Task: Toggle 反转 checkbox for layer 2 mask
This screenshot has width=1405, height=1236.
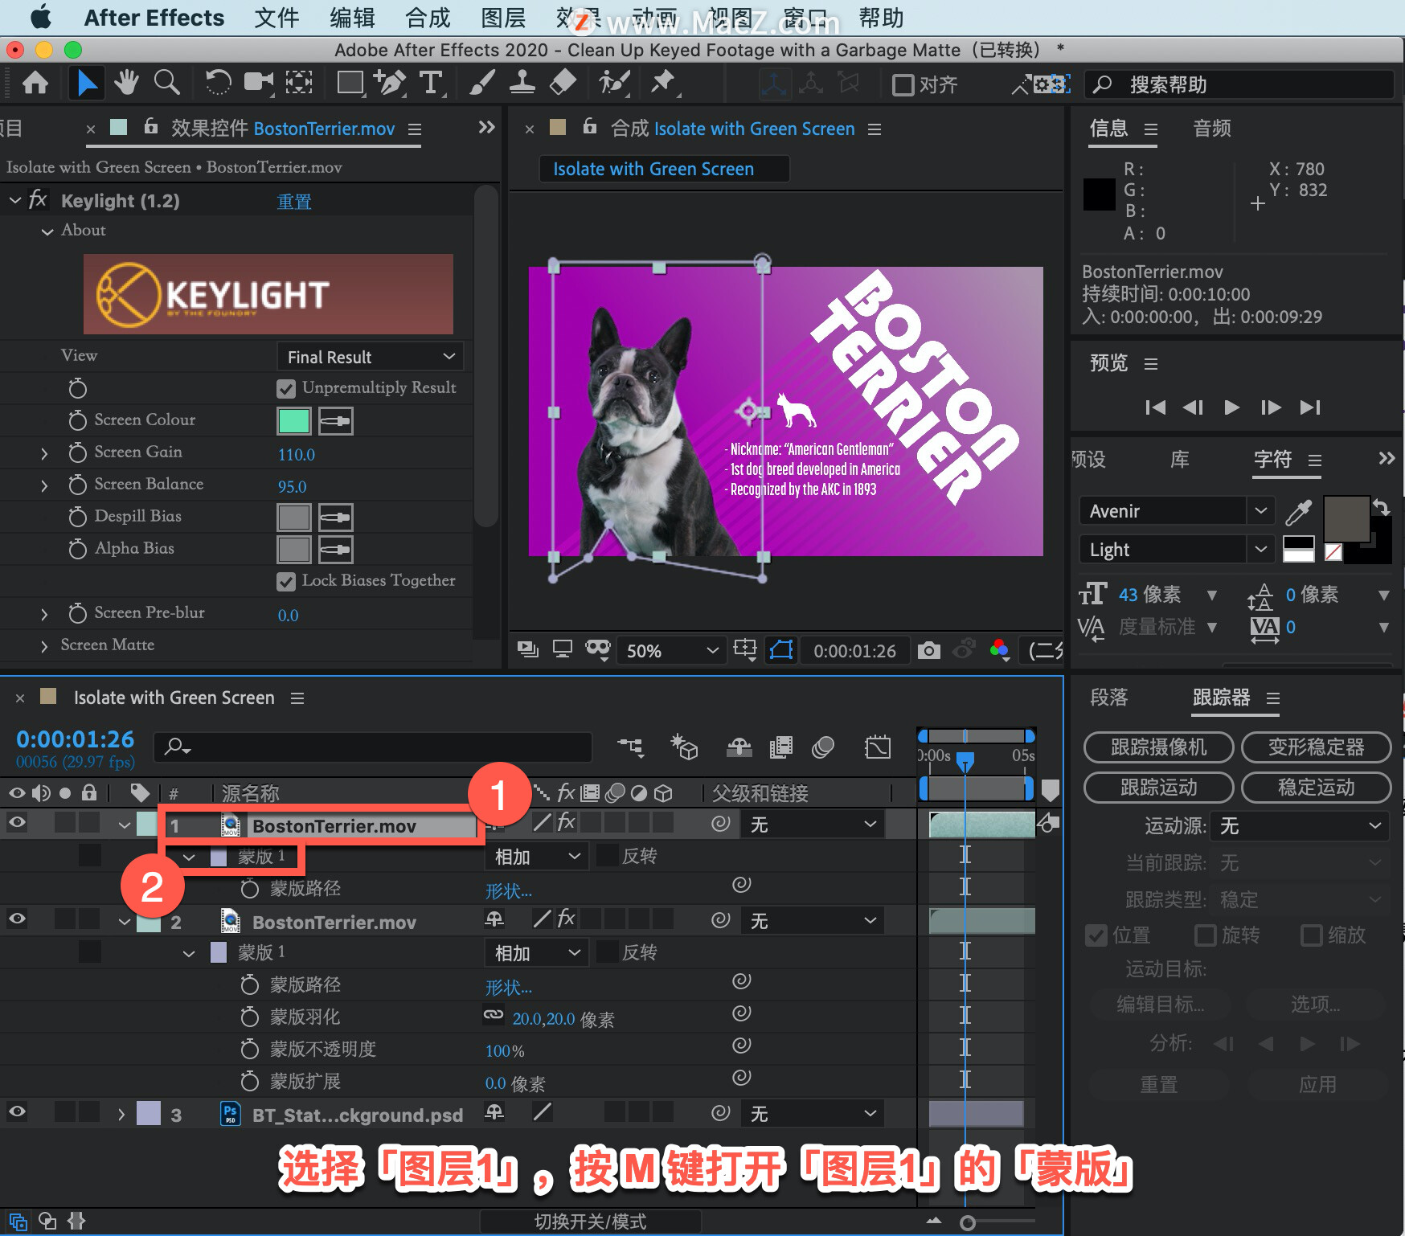Action: click(608, 952)
